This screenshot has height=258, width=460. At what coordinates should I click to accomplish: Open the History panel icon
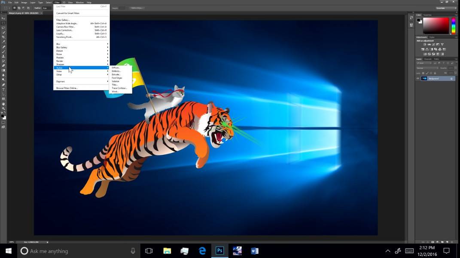tap(411, 18)
